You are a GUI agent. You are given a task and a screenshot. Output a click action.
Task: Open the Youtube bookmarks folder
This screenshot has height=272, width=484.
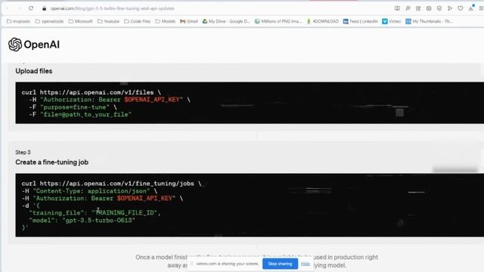[108, 21]
